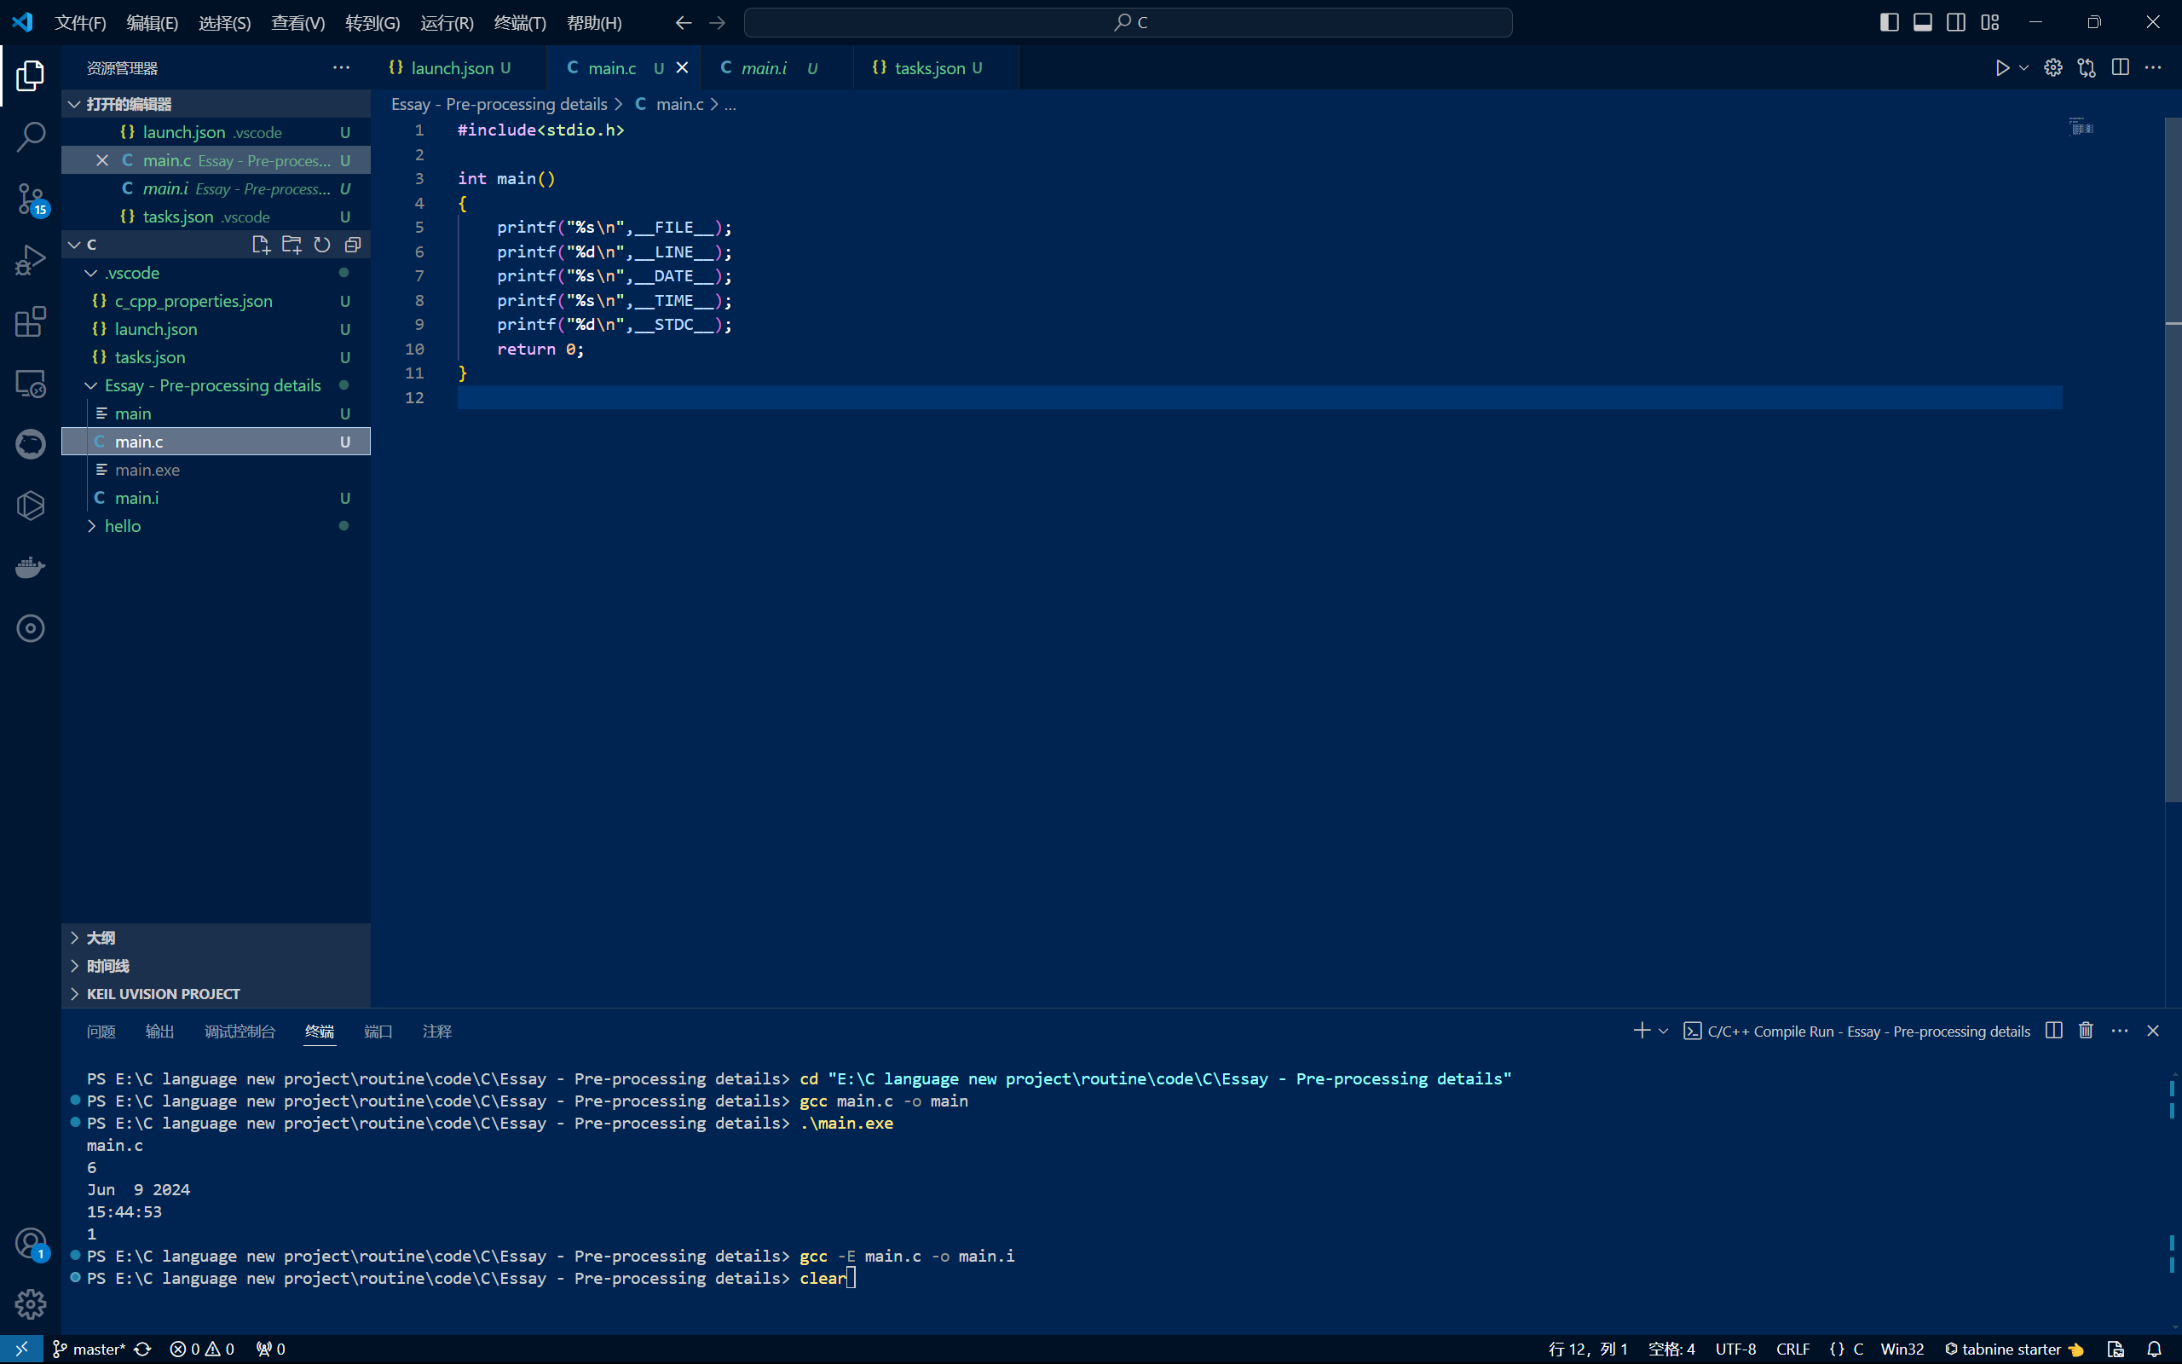This screenshot has height=1364, width=2182.
Task: Switch to tasks.json editor tab
Action: coord(936,67)
